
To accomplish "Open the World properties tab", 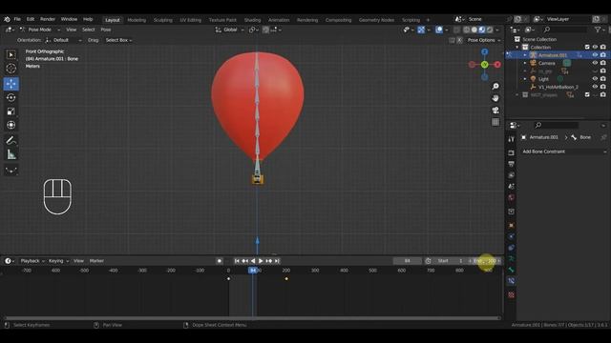I will click(x=512, y=197).
